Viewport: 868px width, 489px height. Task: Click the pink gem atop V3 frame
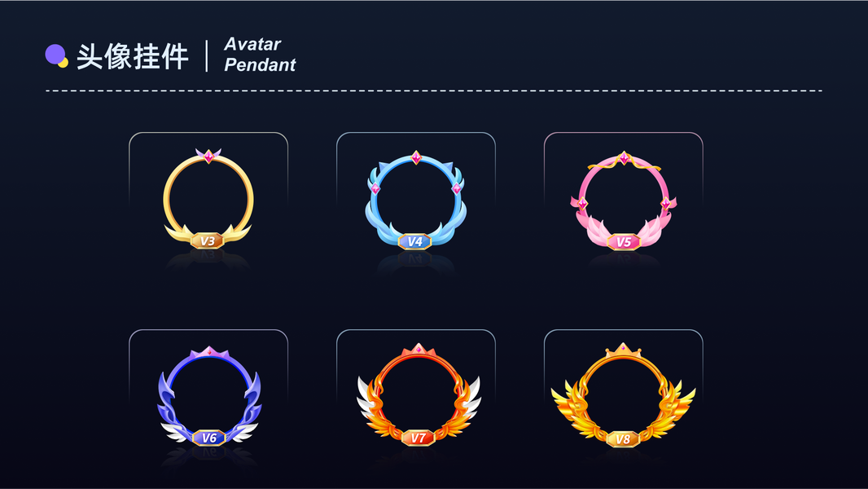(208, 156)
